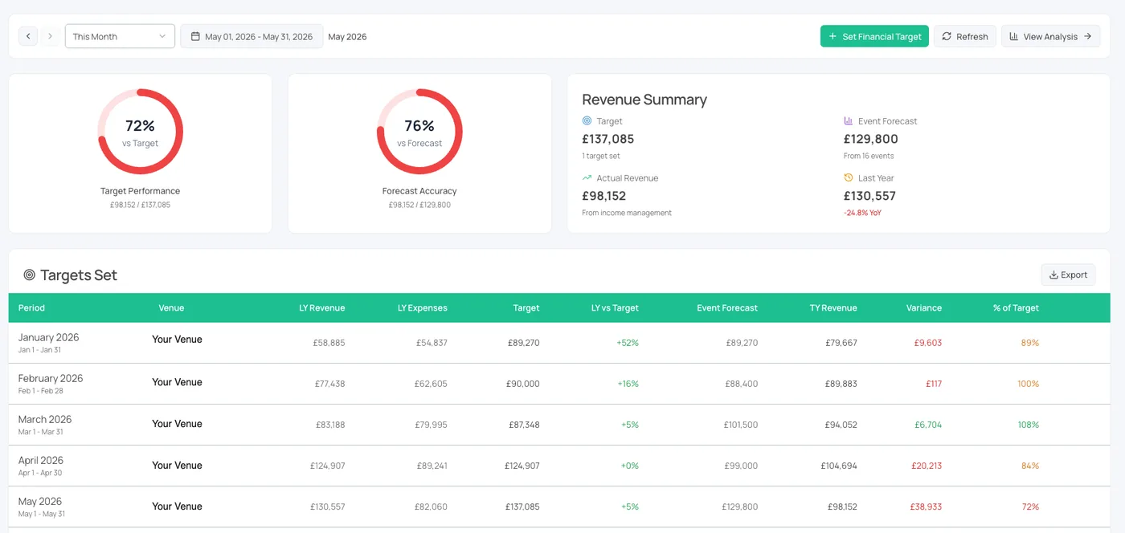The image size is (1125, 533).
Task: Click the Refresh button
Action: click(x=964, y=36)
